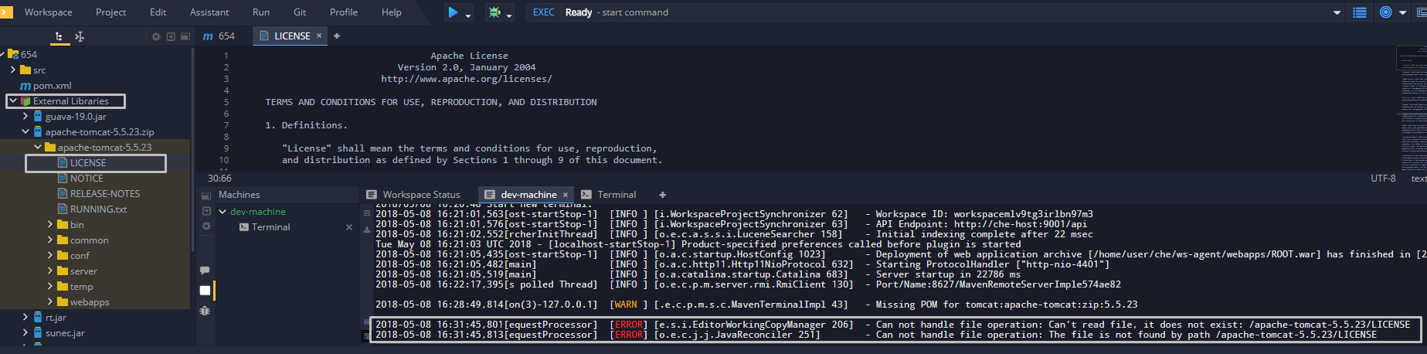Expand the src folder
This screenshot has height=354, width=1427.
point(13,70)
